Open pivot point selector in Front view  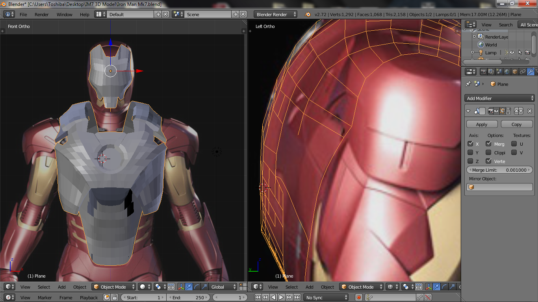click(x=160, y=287)
